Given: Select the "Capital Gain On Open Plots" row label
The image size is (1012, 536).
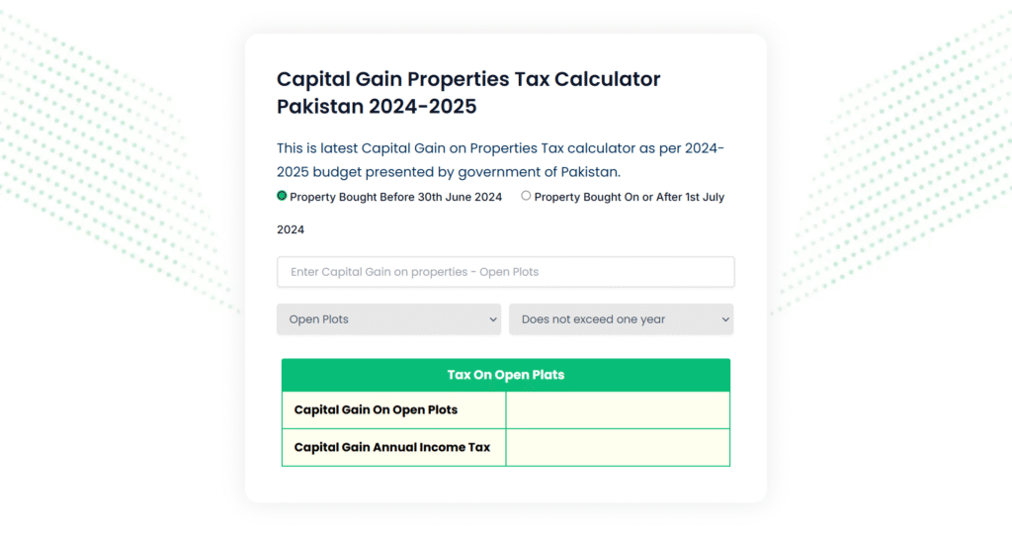Looking at the screenshot, I should (x=376, y=409).
